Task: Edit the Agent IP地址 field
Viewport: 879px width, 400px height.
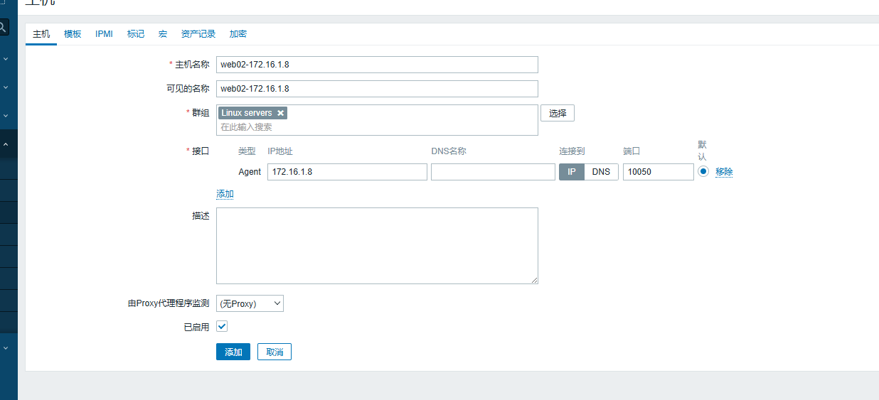Action: (347, 172)
